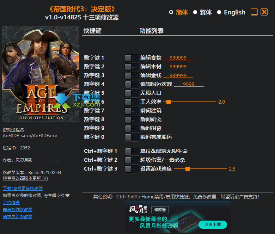The width and height of the screenshot is (275, 234).
Task: Toggle the 工人效率 switch
Action: click(132, 102)
